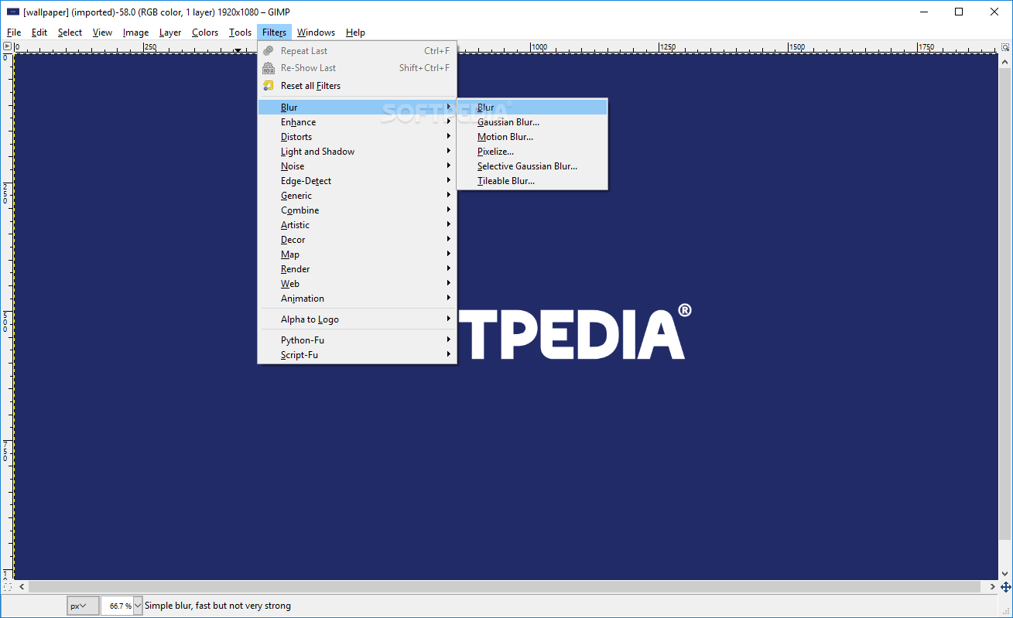Apply the simple Blur filter
Screen dimensions: 1013x618
point(532,108)
